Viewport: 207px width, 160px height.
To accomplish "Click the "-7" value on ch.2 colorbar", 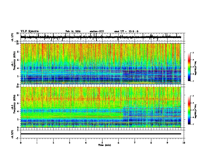I will pos(193,124).
